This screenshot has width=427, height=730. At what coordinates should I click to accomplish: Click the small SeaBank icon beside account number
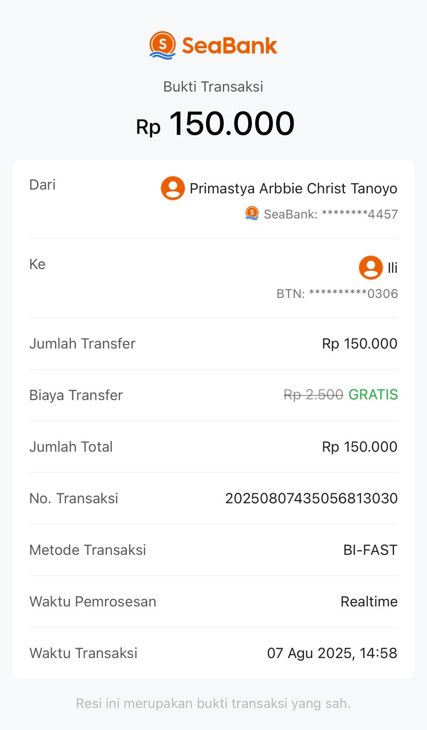pos(252,213)
